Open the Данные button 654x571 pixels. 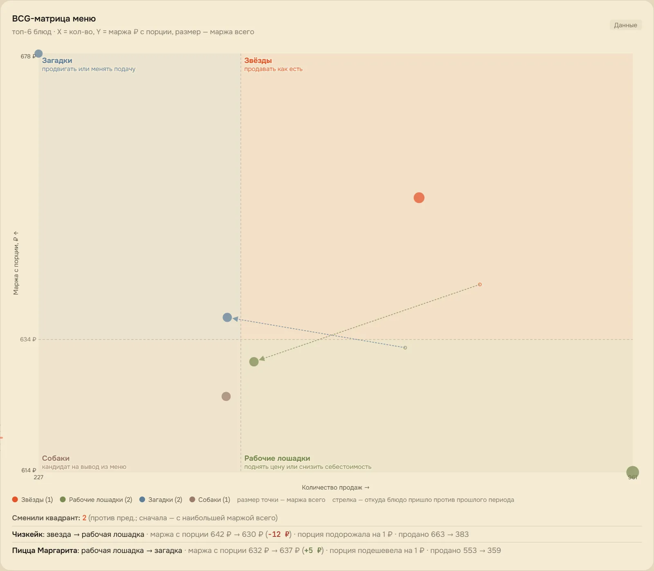coord(625,25)
